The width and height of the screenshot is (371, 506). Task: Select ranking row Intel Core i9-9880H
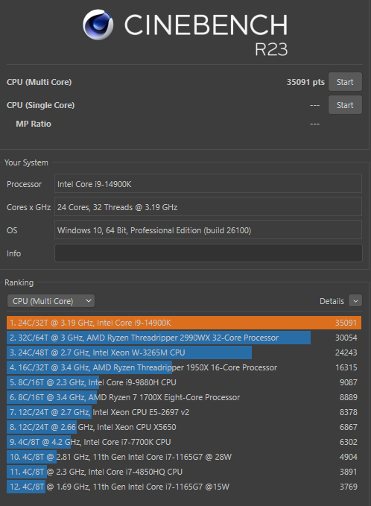click(x=184, y=382)
